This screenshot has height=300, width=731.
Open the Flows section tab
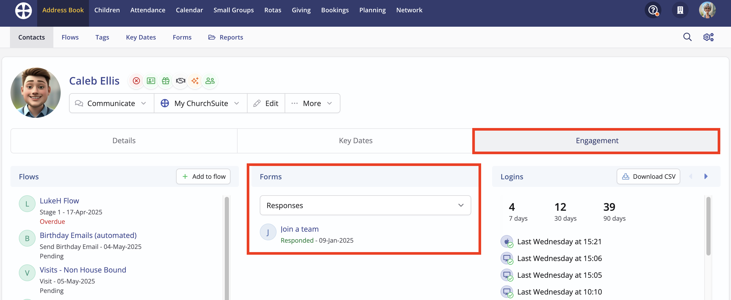(x=70, y=37)
